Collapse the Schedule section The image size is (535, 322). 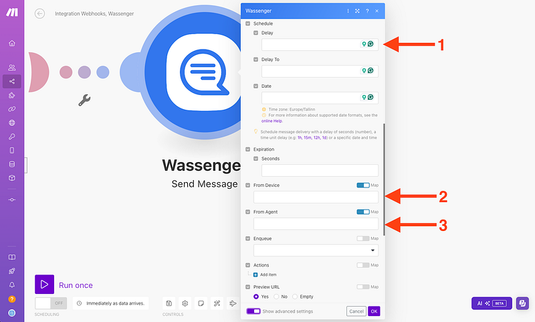point(248,23)
